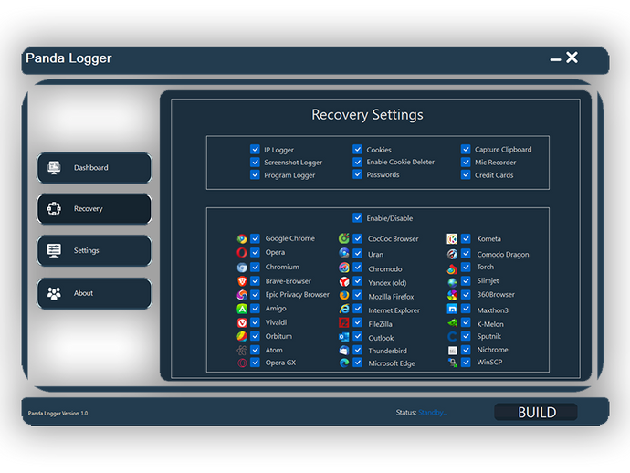Click the Opera browser icon

(242, 252)
